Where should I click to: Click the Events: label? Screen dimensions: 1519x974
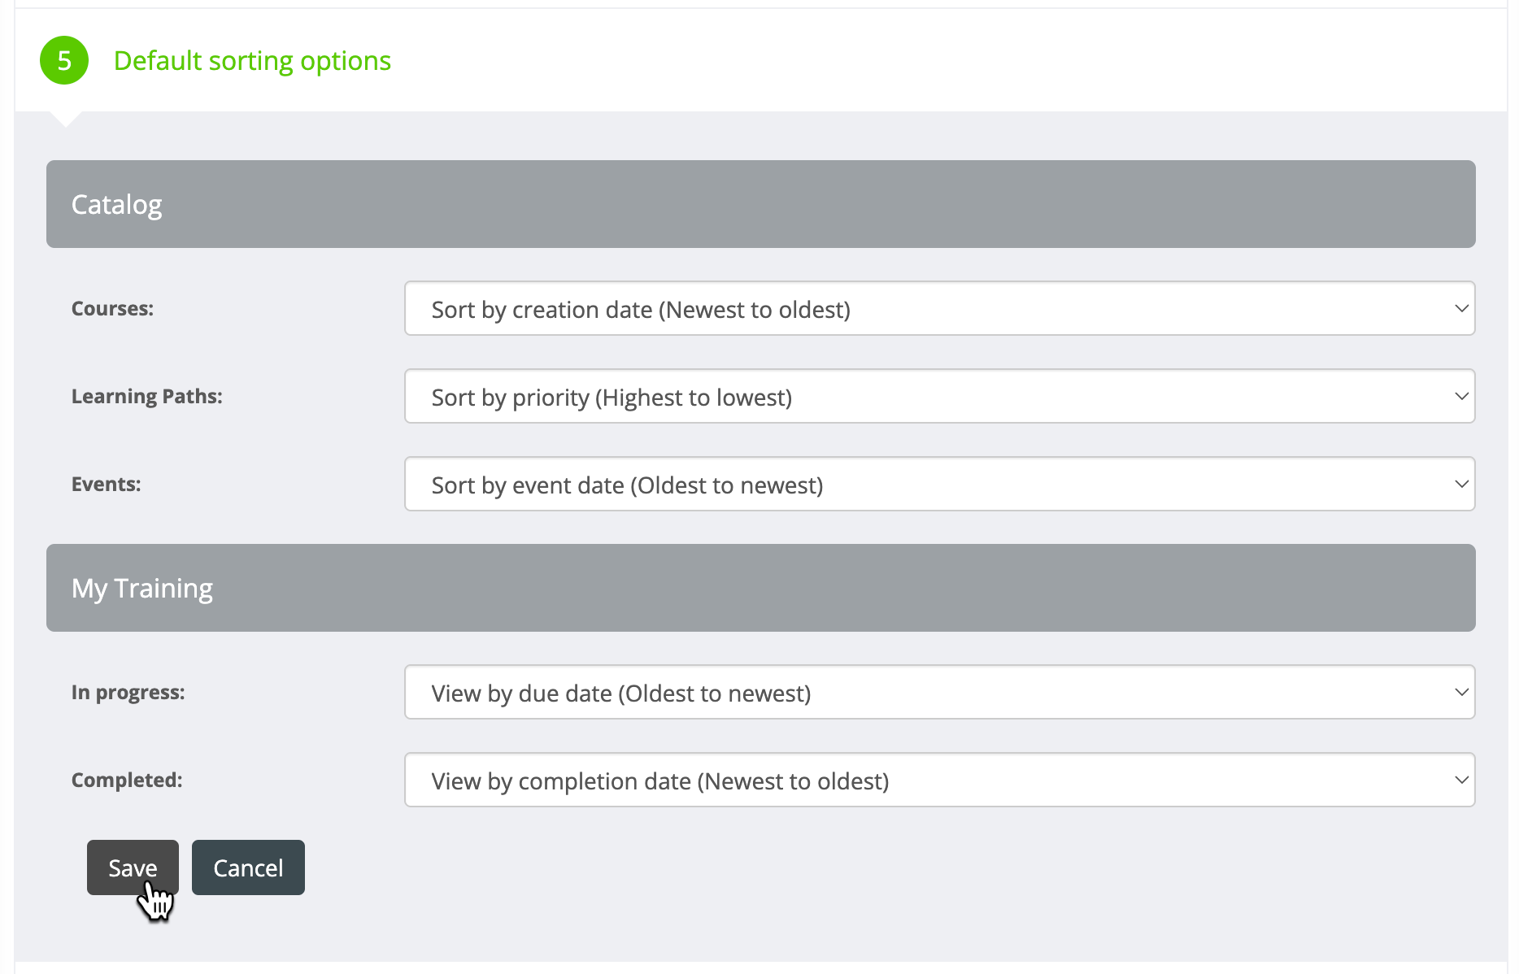point(107,485)
